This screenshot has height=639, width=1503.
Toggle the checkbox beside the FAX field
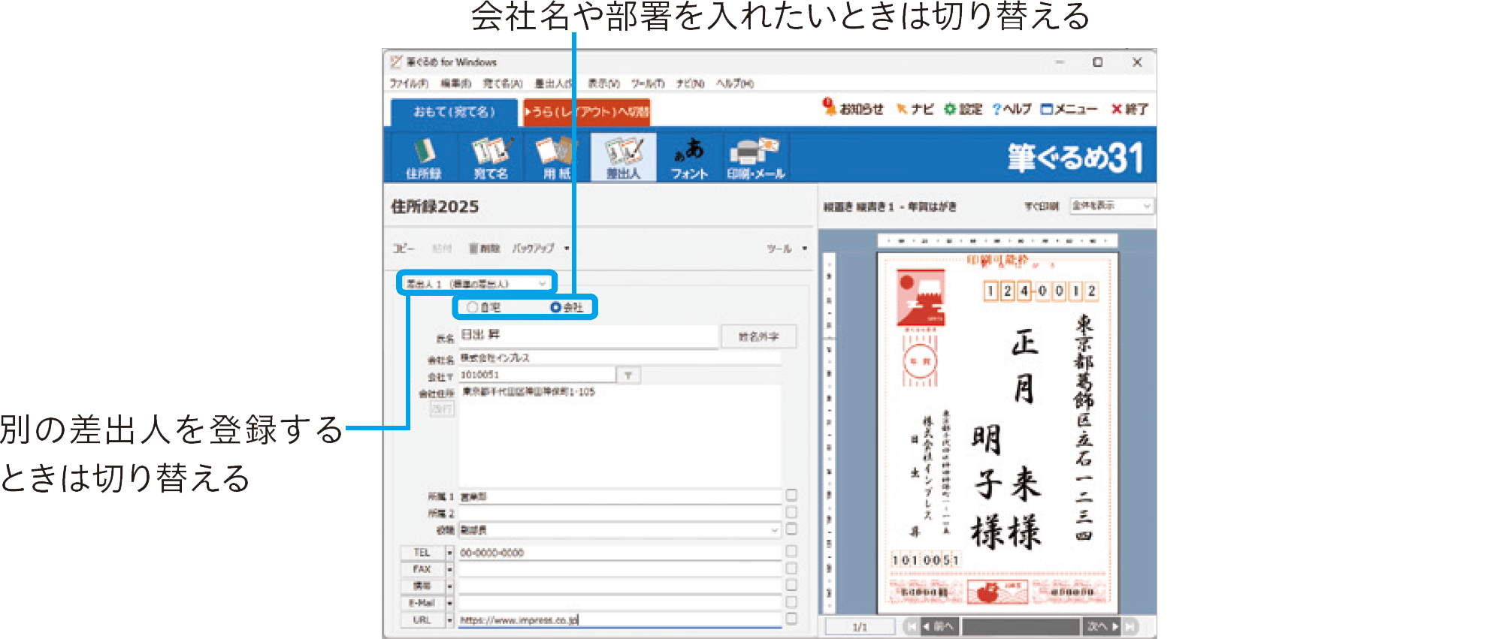pos(791,568)
